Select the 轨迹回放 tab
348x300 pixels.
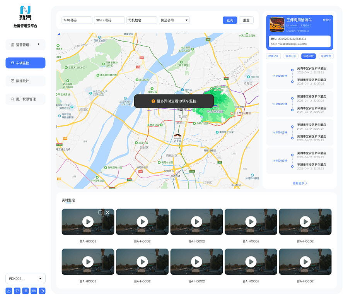308,56
